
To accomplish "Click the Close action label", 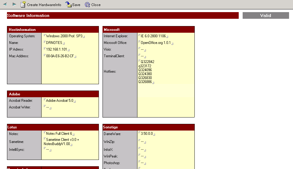I will coord(96,5).
